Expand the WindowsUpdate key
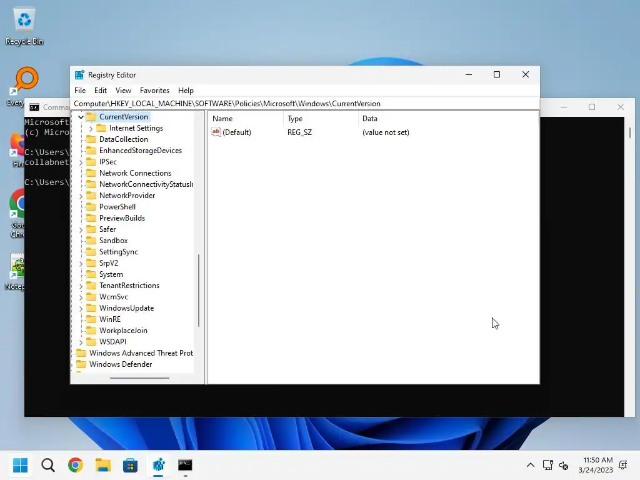640x480 pixels. pyautogui.click(x=81, y=309)
